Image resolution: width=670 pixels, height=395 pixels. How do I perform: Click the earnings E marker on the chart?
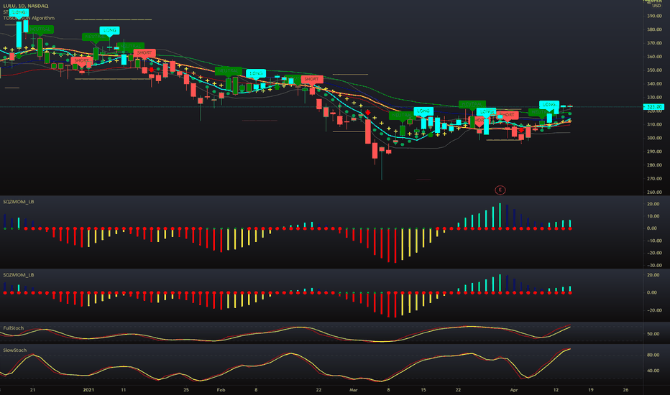pyautogui.click(x=500, y=190)
